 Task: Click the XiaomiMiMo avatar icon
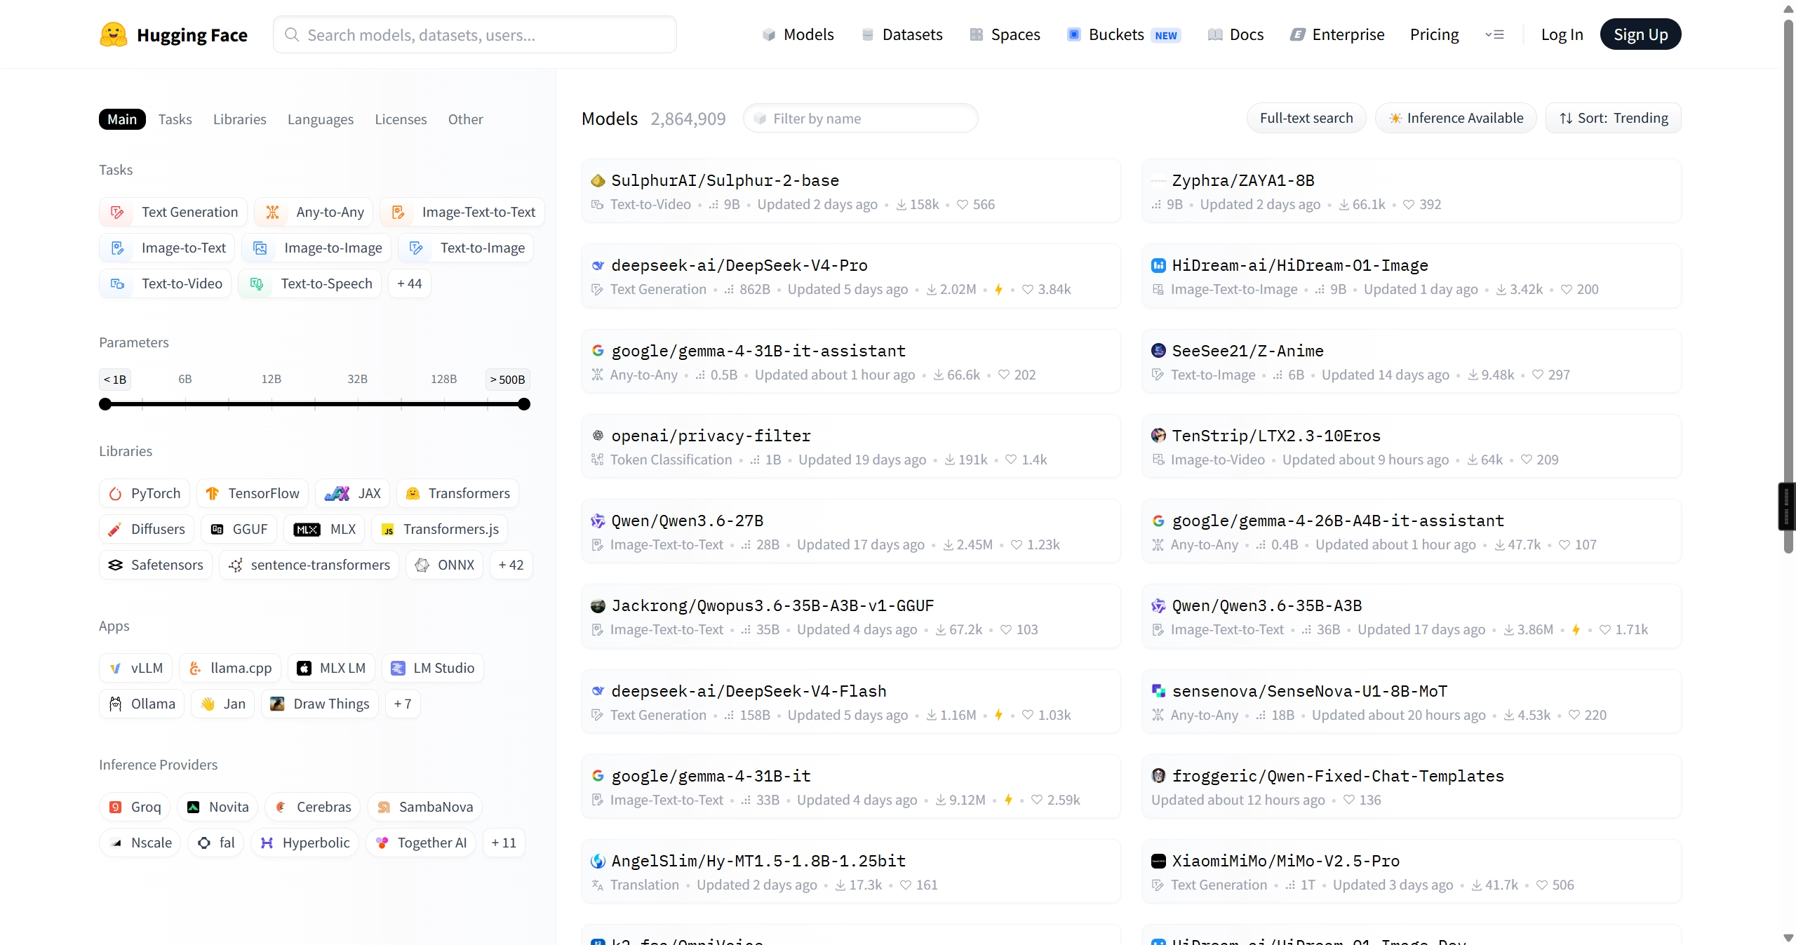(1158, 861)
